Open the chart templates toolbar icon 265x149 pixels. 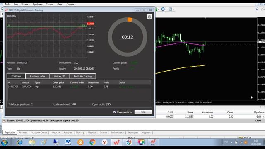pyautogui.click(x=170, y=9)
